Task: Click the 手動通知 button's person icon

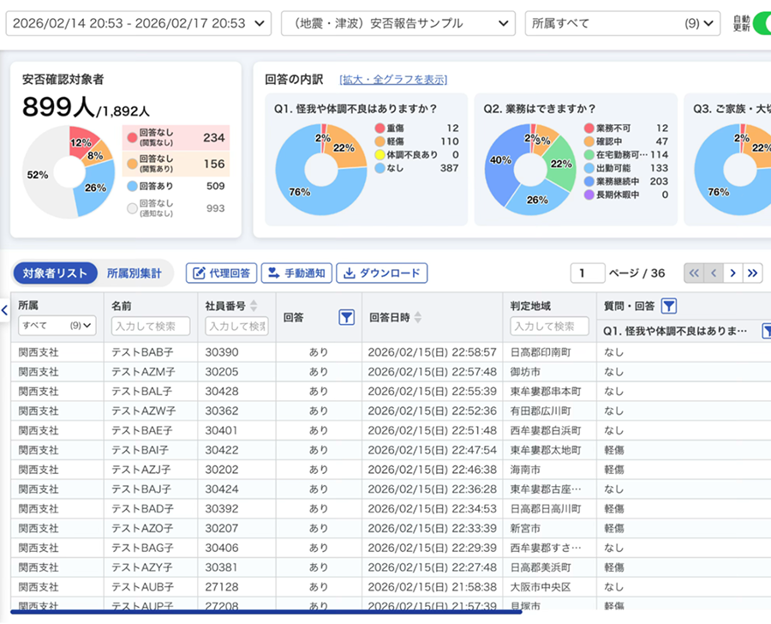Action: (274, 273)
